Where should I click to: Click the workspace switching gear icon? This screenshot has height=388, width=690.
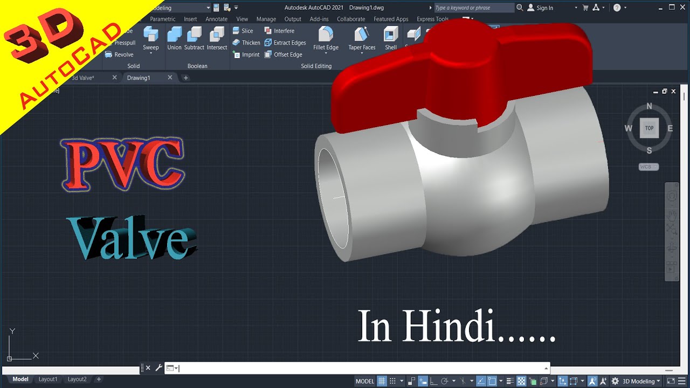coord(615,381)
